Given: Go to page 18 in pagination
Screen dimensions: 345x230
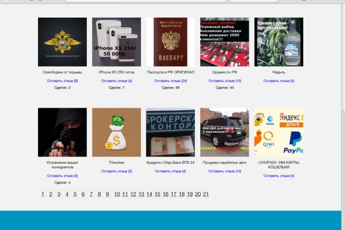Looking at the screenshot, I should 182,194.
